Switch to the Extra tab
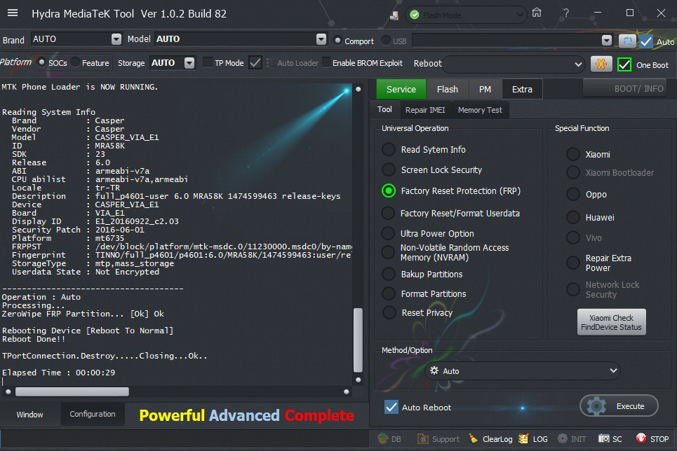The width and height of the screenshot is (677, 451). pos(522,89)
